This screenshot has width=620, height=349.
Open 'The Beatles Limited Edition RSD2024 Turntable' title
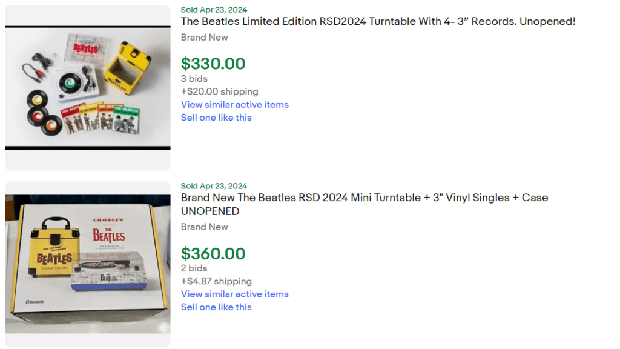(378, 22)
